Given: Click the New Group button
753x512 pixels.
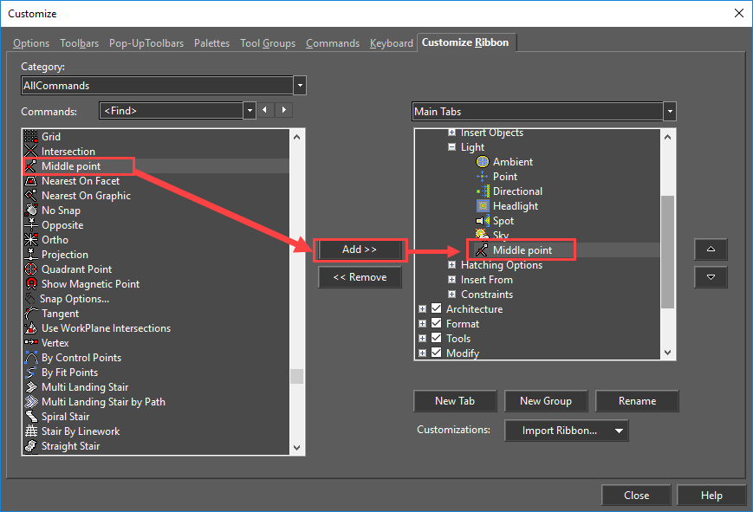Looking at the screenshot, I should coord(545,401).
